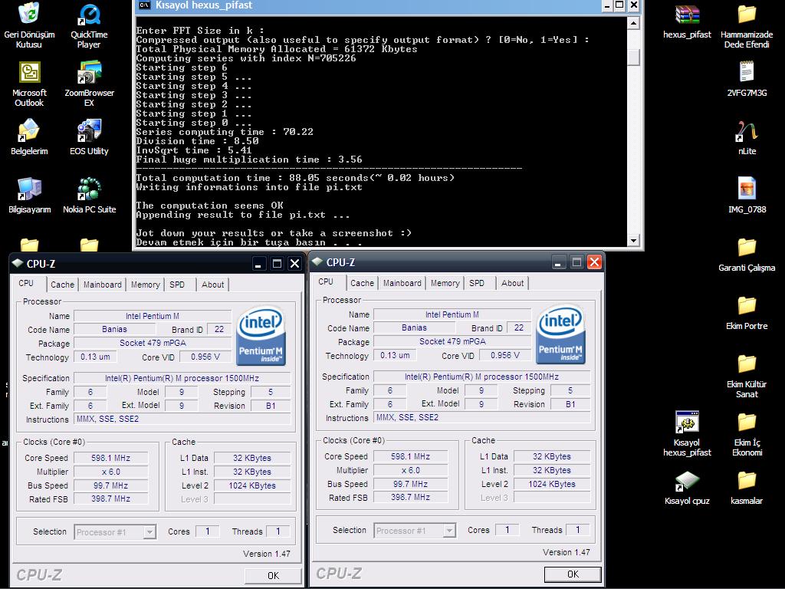This screenshot has width=785, height=589.
Task: Click Bus Speed 99.7 MHz in right CPU-Z
Action: pyautogui.click(x=411, y=484)
